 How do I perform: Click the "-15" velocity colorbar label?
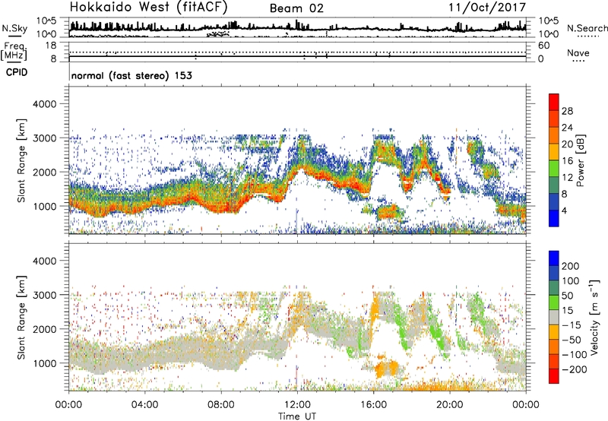(572, 325)
